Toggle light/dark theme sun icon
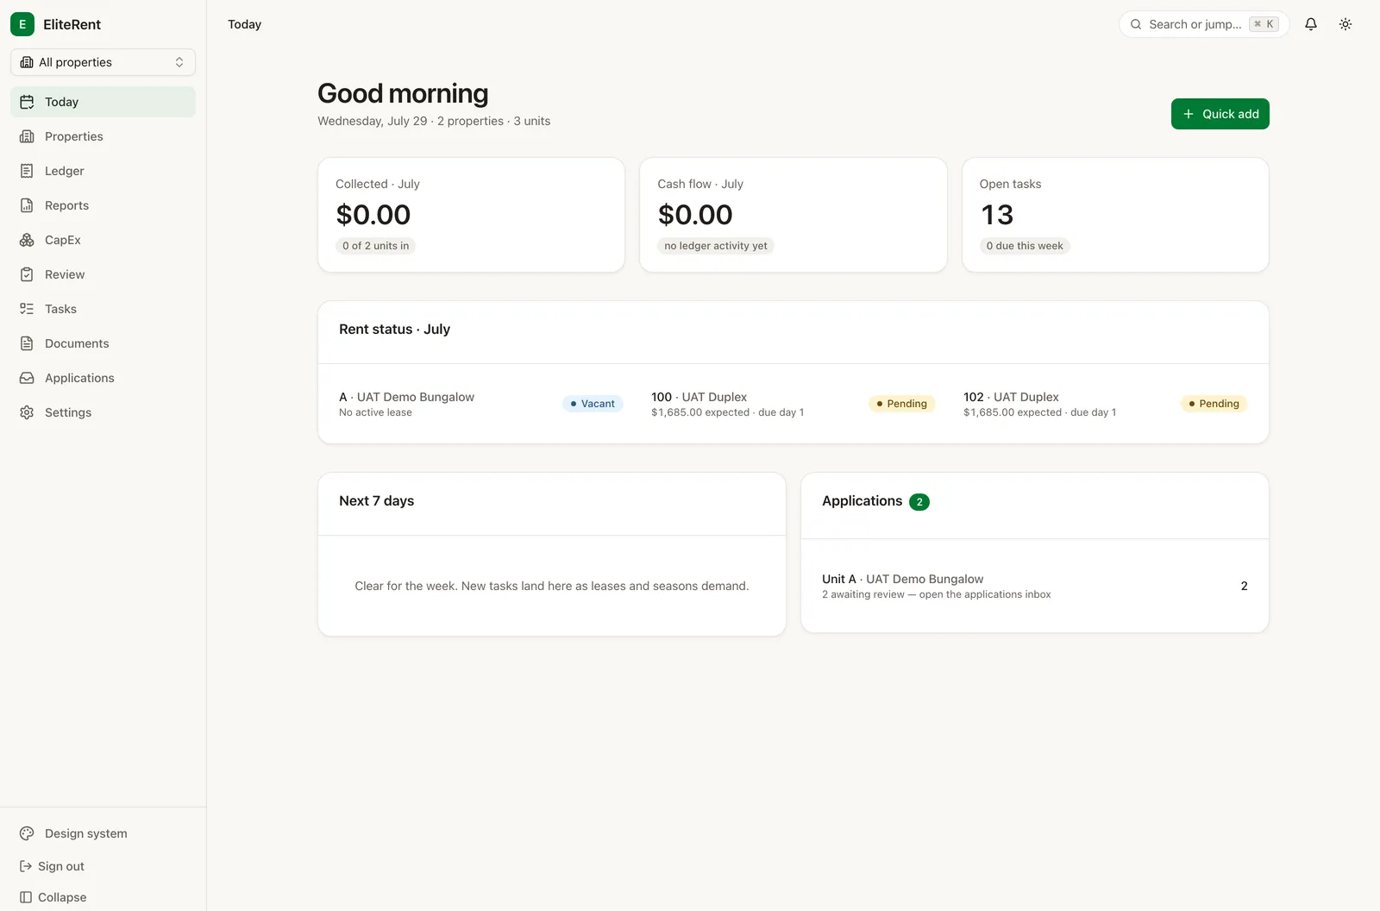 [1345, 24]
